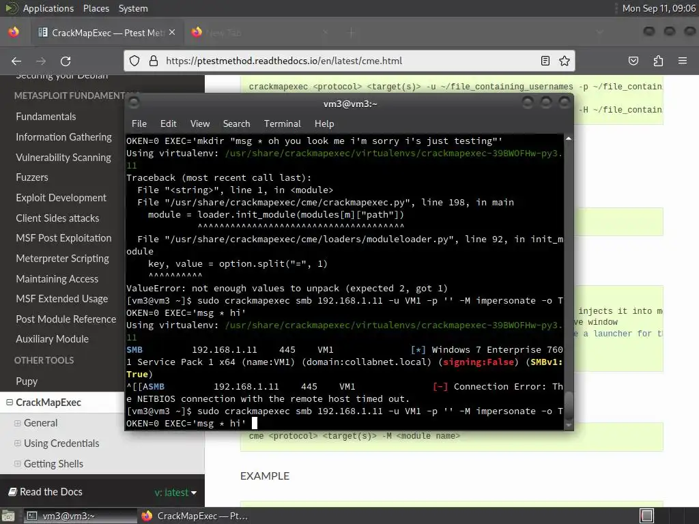Toggle reader view icon in address bar

point(545,61)
